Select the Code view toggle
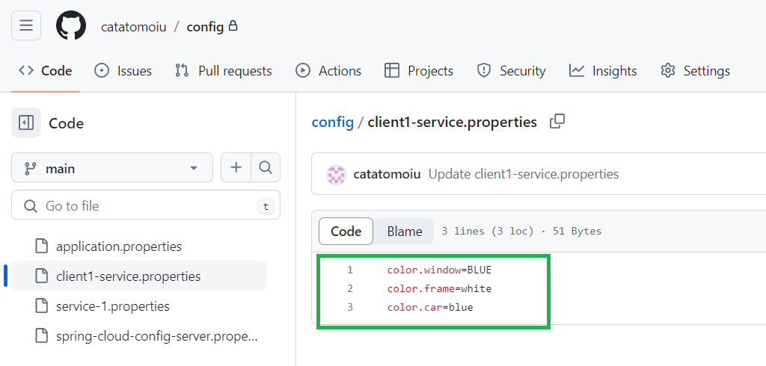The width and height of the screenshot is (766, 366). [x=346, y=232]
